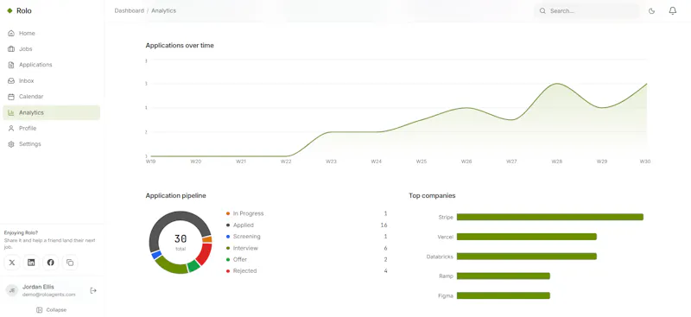Open the Inbox section

51,80
